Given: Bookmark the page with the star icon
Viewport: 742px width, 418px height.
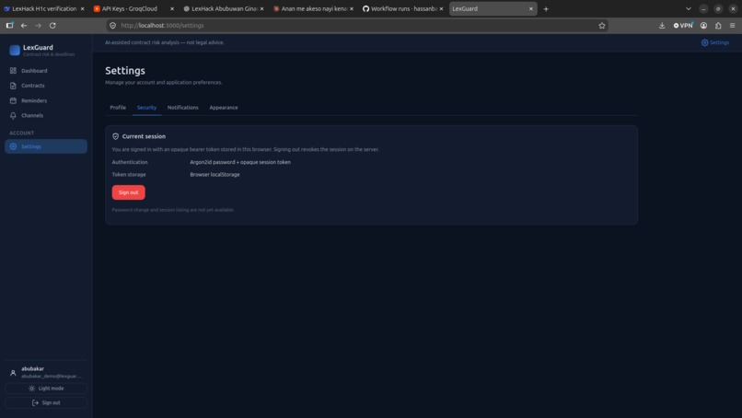Looking at the screenshot, I should tap(602, 26).
